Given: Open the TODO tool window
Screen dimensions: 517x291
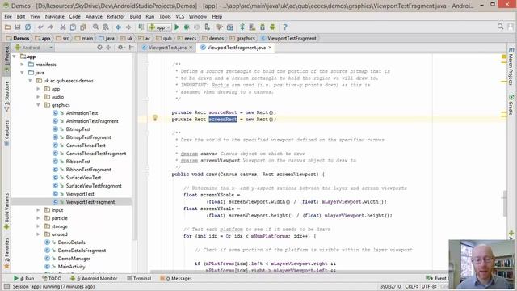Looking at the screenshot, I should (52, 278).
